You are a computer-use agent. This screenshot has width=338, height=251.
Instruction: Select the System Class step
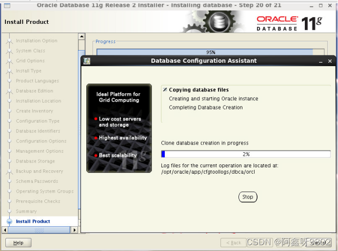point(30,51)
